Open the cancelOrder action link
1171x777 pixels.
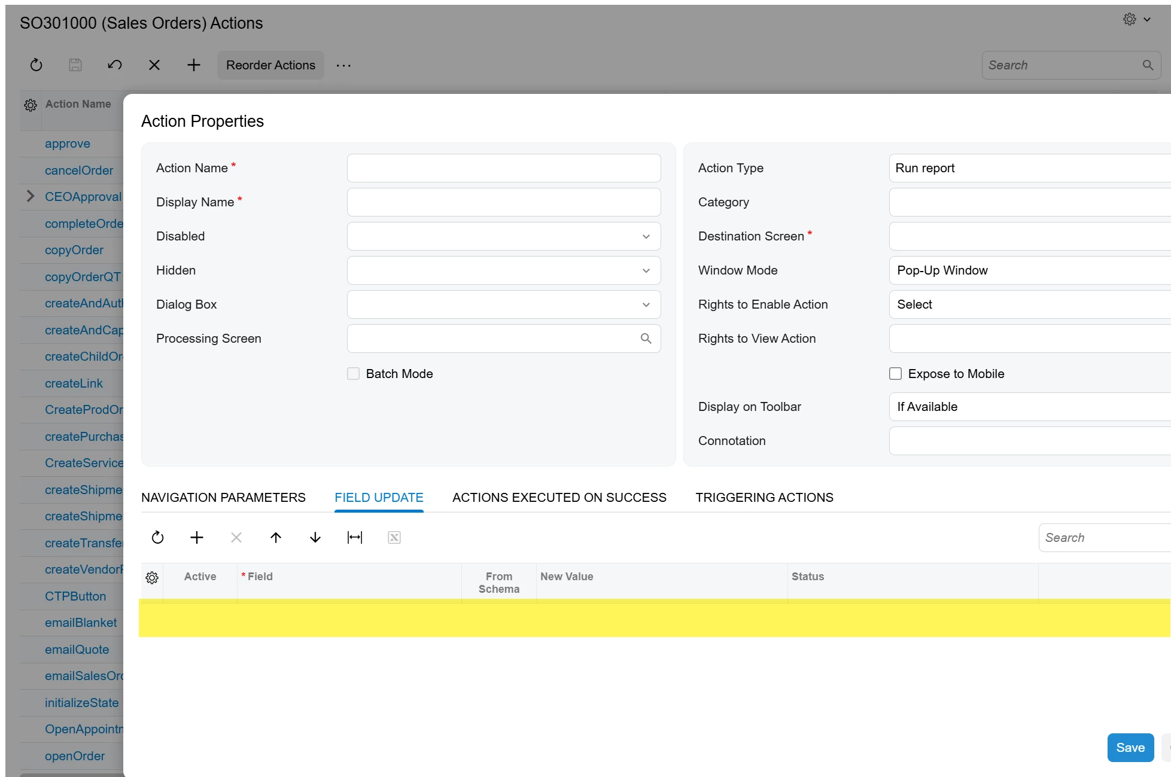[79, 170]
